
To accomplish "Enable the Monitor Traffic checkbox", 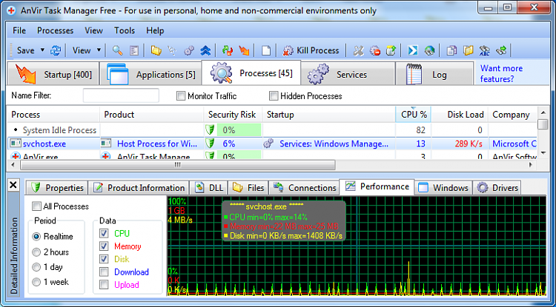I will [x=181, y=96].
